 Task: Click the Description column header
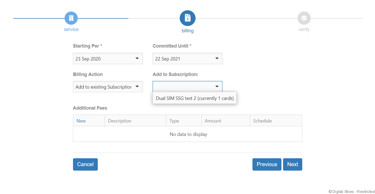click(120, 121)
